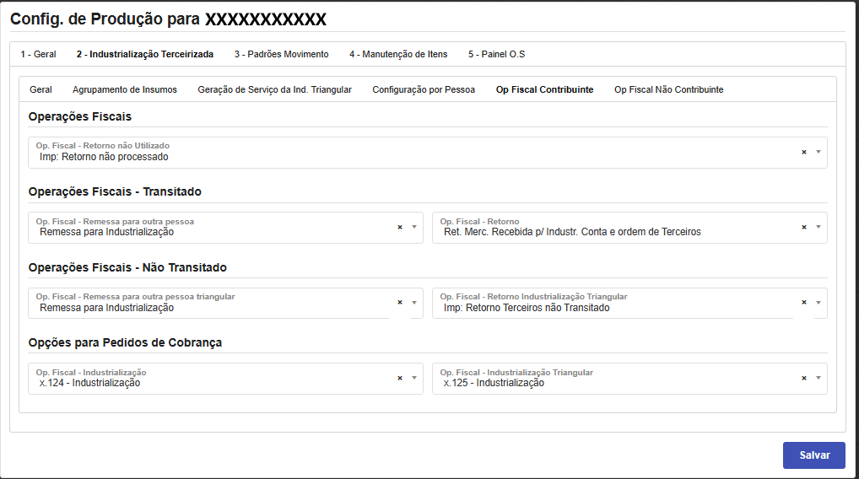Viewport: 859px width, 479px height.
Task: Select the Agrupamento de Insumos sub-tab
Action: 125,89
